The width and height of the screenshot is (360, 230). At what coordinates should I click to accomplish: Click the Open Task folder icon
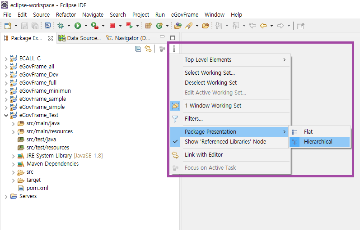[206, 26]
